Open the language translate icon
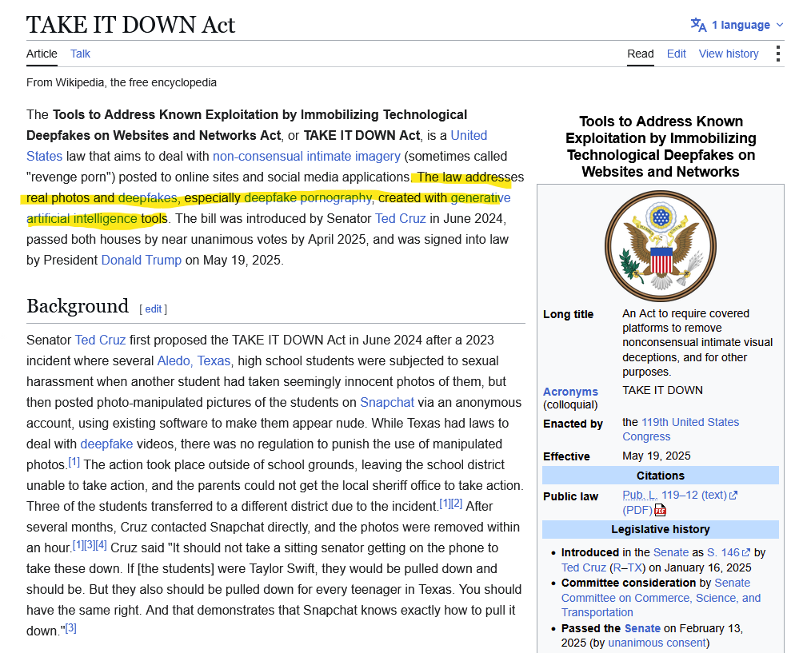This screenshot has width=791, height=653. click(x=699, y=25)
